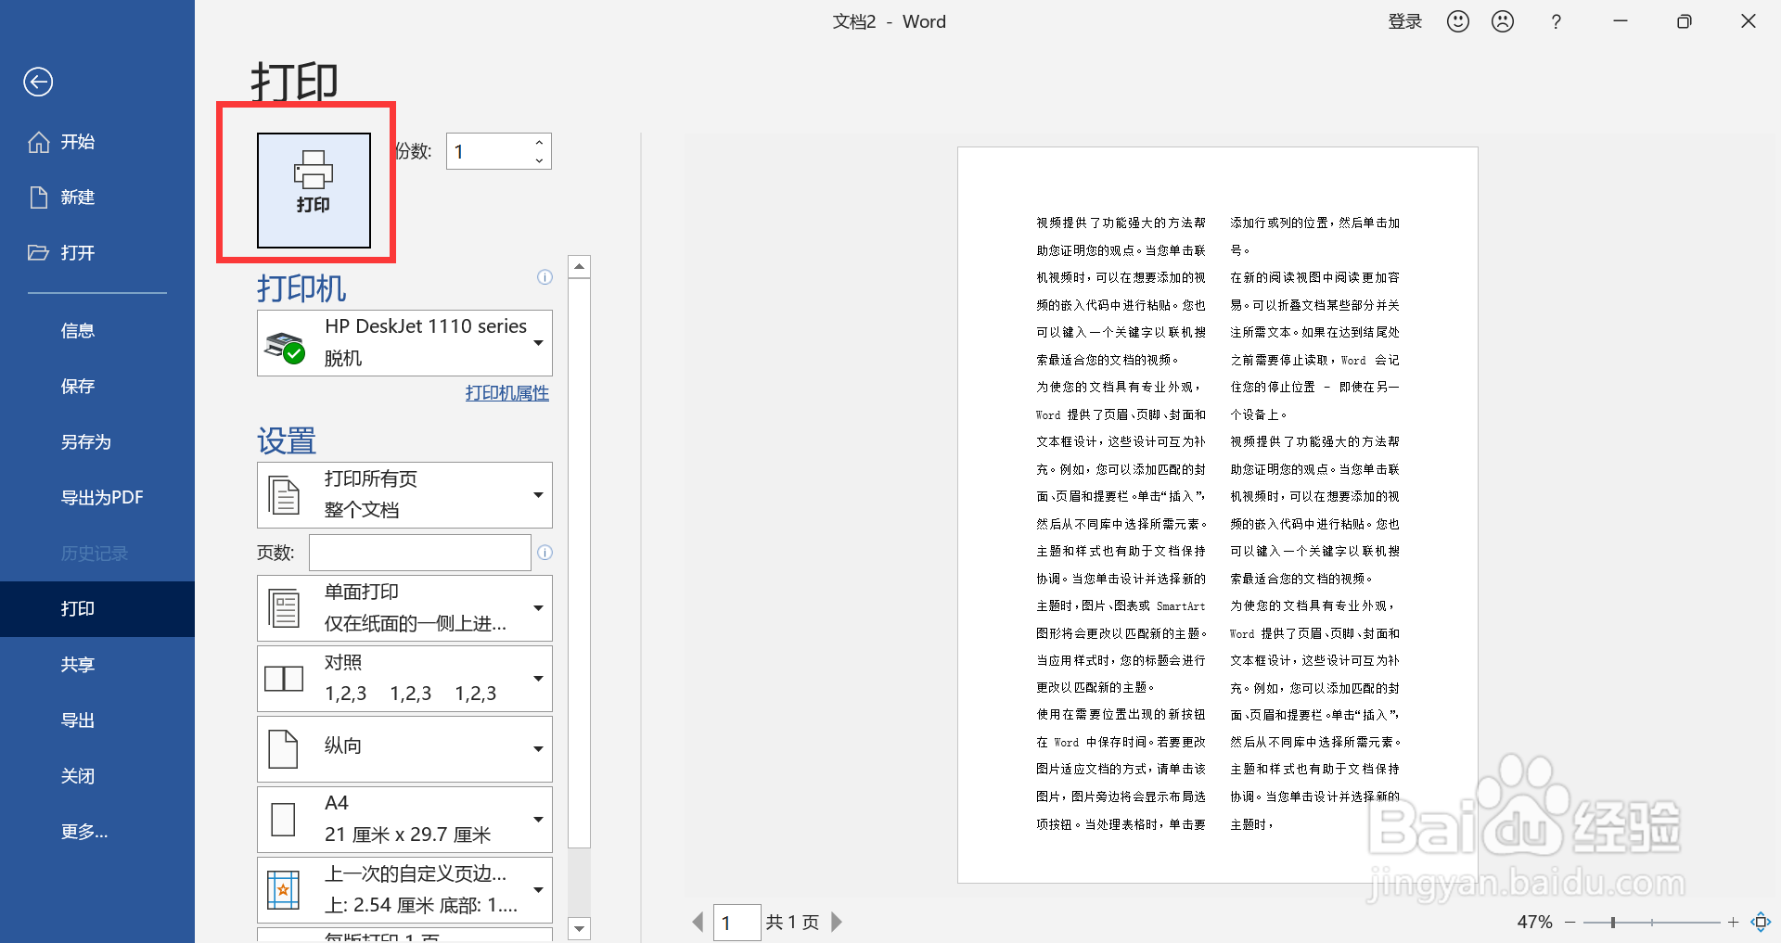Open the A4 paper size dropdown
Viewport: 1781px width, 943px height.
404,820
